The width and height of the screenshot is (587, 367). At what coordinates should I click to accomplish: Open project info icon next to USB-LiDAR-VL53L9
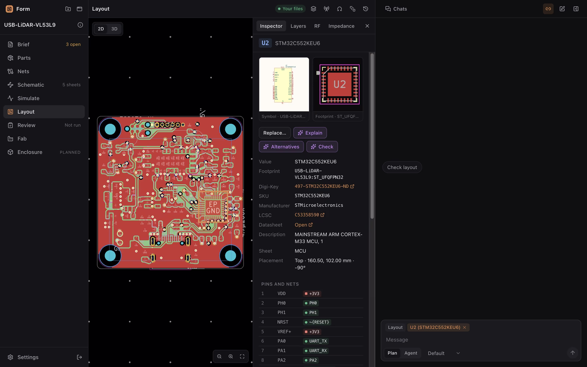point(80,25)
